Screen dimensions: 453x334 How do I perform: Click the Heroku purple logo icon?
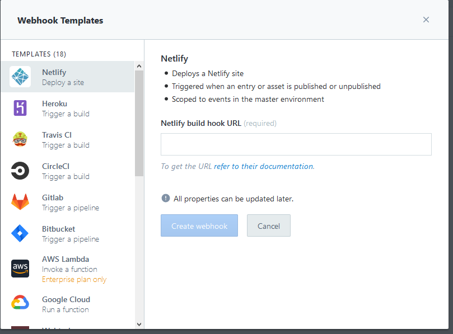[x=20, y=108]
